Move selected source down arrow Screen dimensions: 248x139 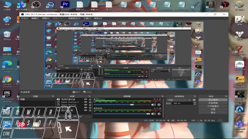click(x=80, y=117)
